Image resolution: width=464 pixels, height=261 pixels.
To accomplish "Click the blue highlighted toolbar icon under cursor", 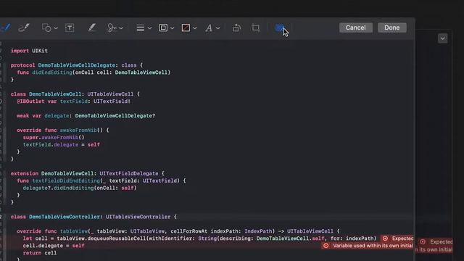I will pyautogui.click(x=280, y=28).
